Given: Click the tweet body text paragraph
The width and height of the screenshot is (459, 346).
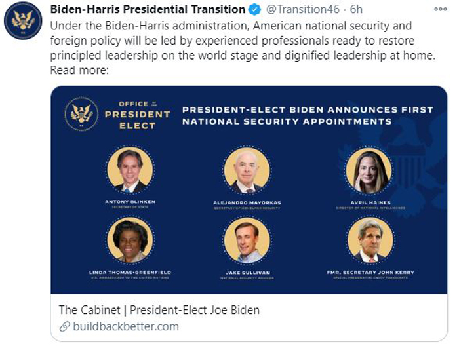Looking at the screenshot, I should [243, 48].
